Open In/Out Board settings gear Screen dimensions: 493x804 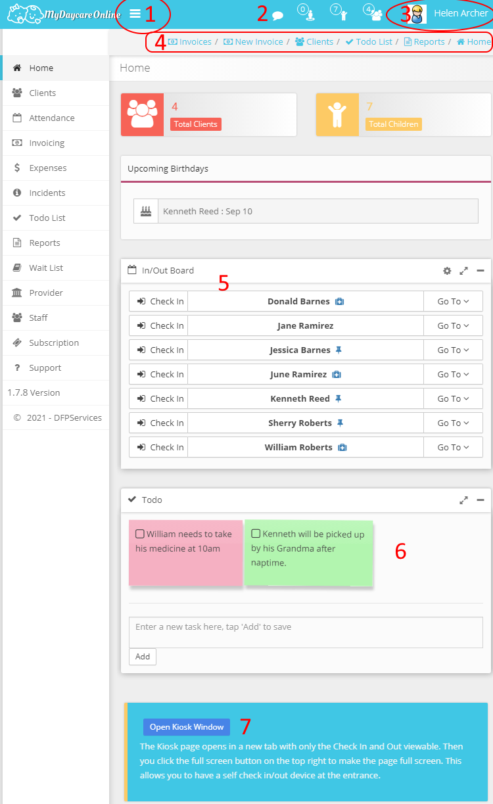point(447,270)
